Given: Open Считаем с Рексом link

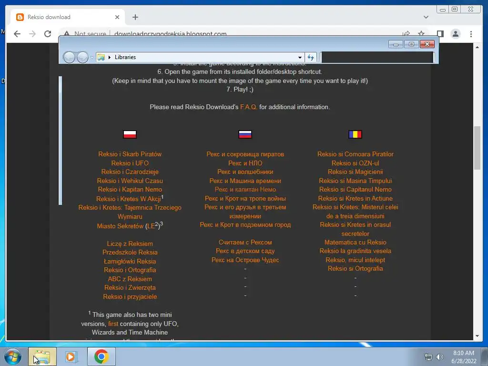Looking at the screenshot, I should coord(245,242).
